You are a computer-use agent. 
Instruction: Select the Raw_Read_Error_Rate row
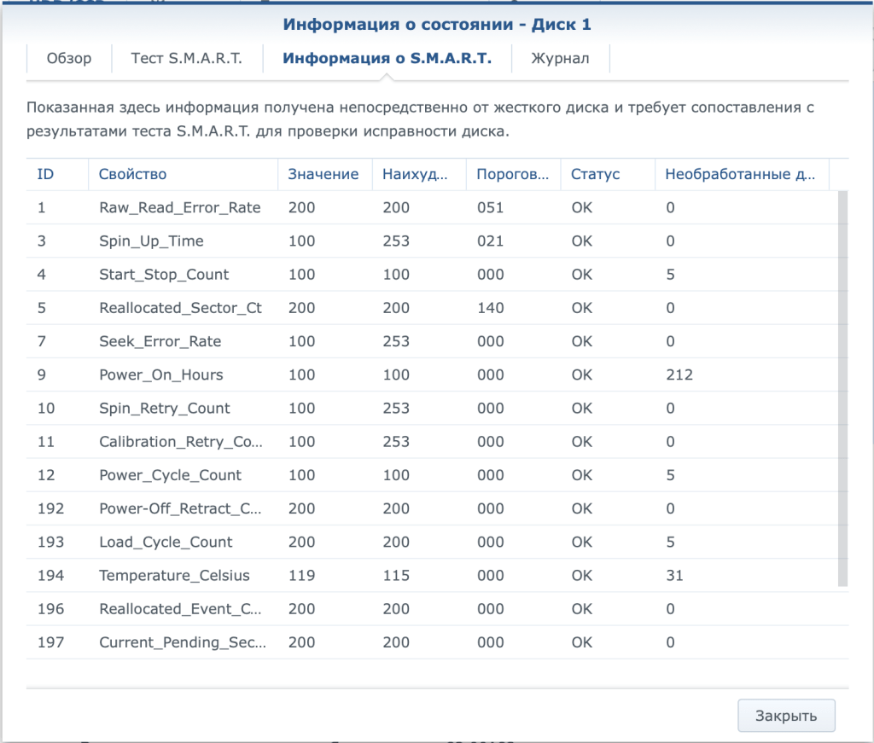tap(432, 208)
